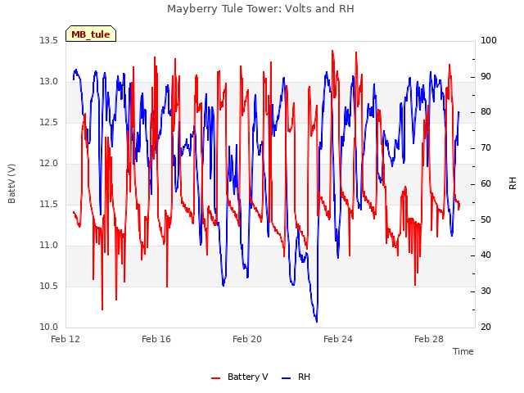
Task: Click the 10.5 voltage tick label
Action: click(x=48, y=286)
